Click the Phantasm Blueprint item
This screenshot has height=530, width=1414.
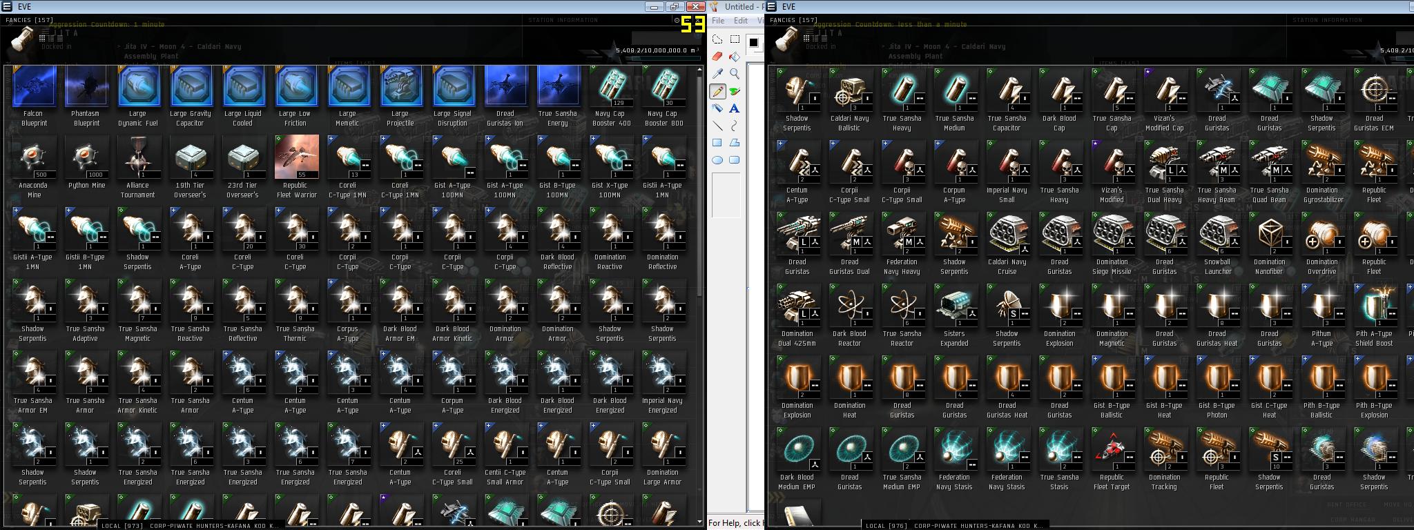click(x=86, y=97)
